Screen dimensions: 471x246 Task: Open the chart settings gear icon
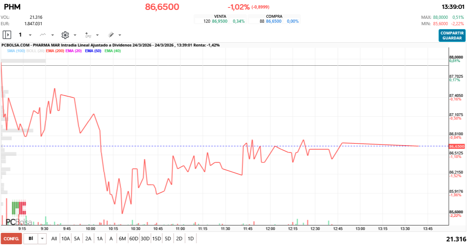[x=65, y=35]
